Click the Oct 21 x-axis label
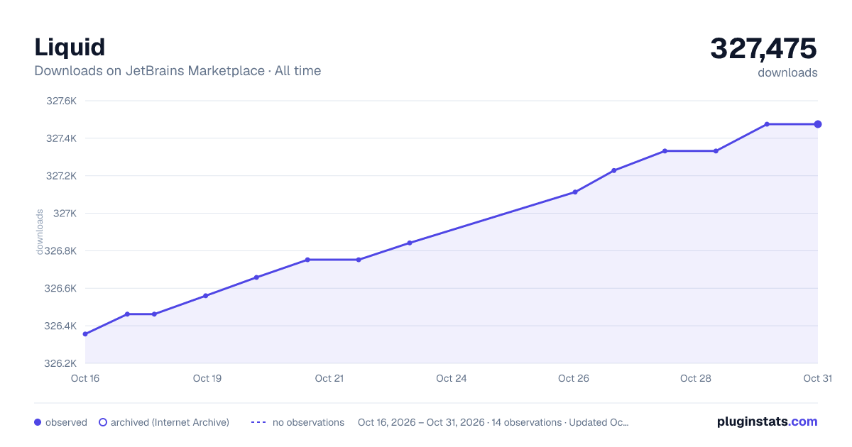The width and height of the screenshot is (852, 447). (x=329, y=378)
